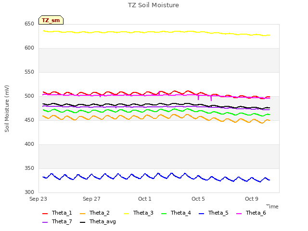Image resolution: width=308 pixels, height=231 pixels.
Task: Click the red Theta_1 legend swatch
Action: tap(45, 213)
